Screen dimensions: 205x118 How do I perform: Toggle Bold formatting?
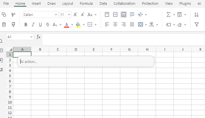(x=26, y=24)
